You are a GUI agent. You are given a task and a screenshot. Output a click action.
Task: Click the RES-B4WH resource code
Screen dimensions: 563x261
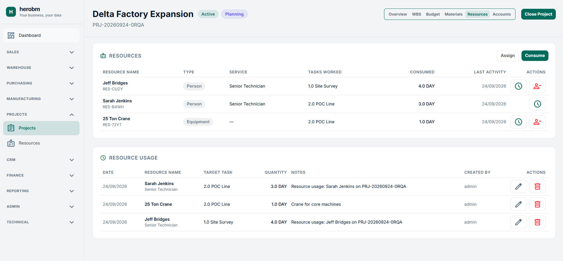pos(113,107)
